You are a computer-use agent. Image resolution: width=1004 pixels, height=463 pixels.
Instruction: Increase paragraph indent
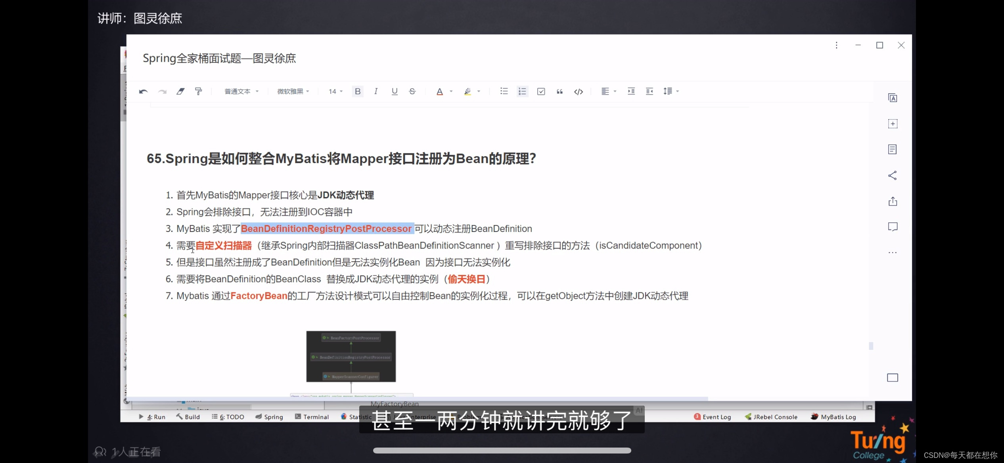click(x=631, y=91)
